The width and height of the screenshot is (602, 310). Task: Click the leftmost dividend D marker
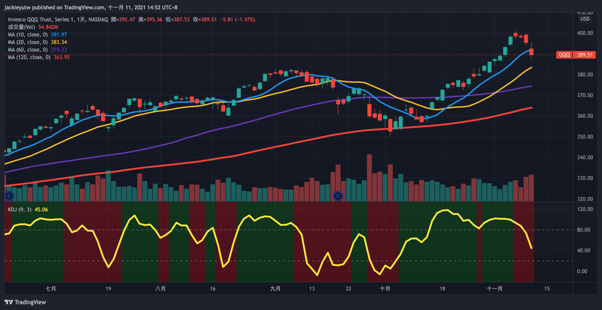tap(9, 196)
